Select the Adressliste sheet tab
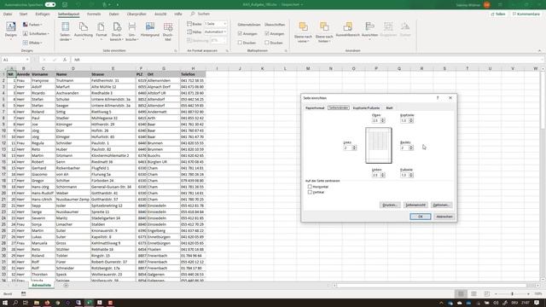The width and height of the screenshot is (546, 307). click(x=42, y=285)
